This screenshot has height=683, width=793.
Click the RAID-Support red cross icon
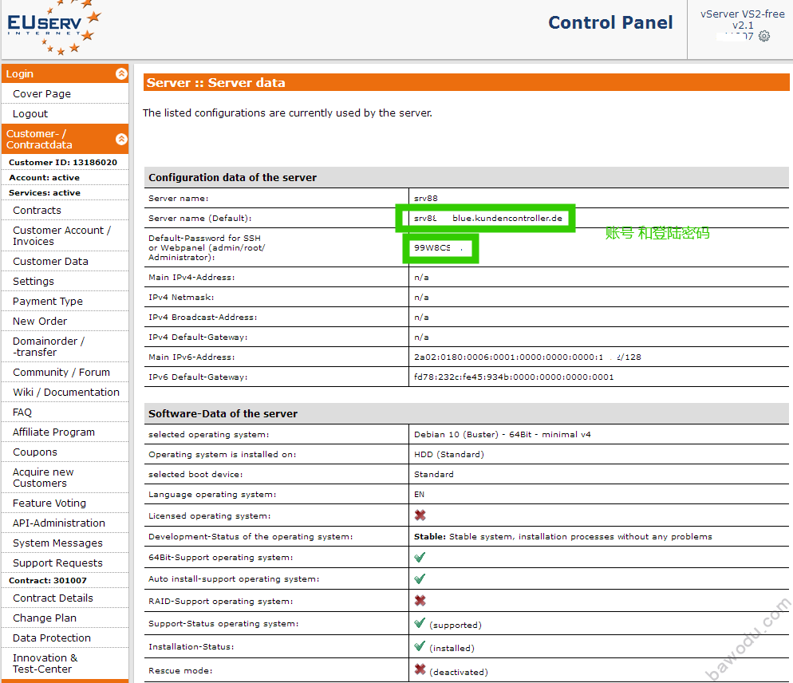(420, 601)
